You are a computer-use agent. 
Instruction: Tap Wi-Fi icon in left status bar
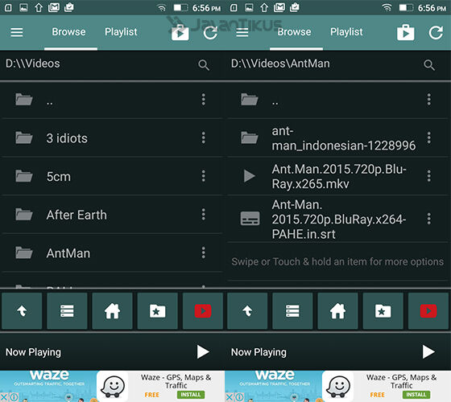pyautogui.click(x=162, y=8)
